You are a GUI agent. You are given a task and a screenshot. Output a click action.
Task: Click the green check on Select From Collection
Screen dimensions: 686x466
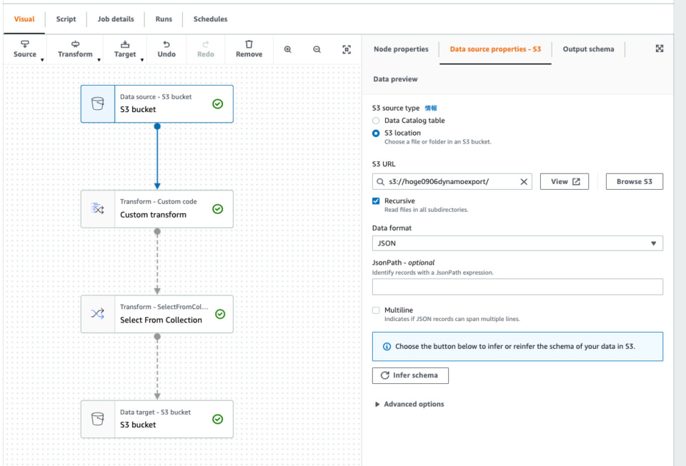(220, 314)
